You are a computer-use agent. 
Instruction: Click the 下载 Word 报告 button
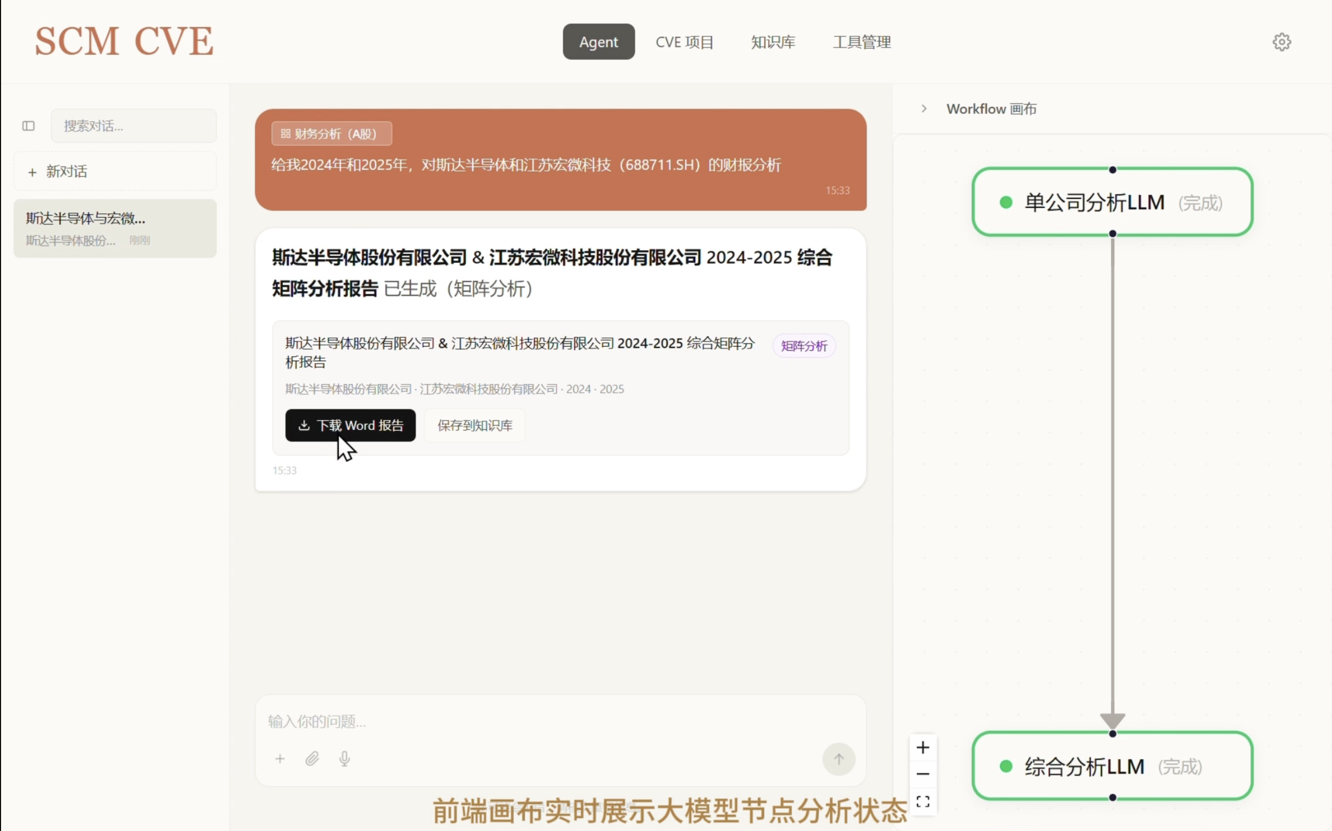[x=350, y=425]
